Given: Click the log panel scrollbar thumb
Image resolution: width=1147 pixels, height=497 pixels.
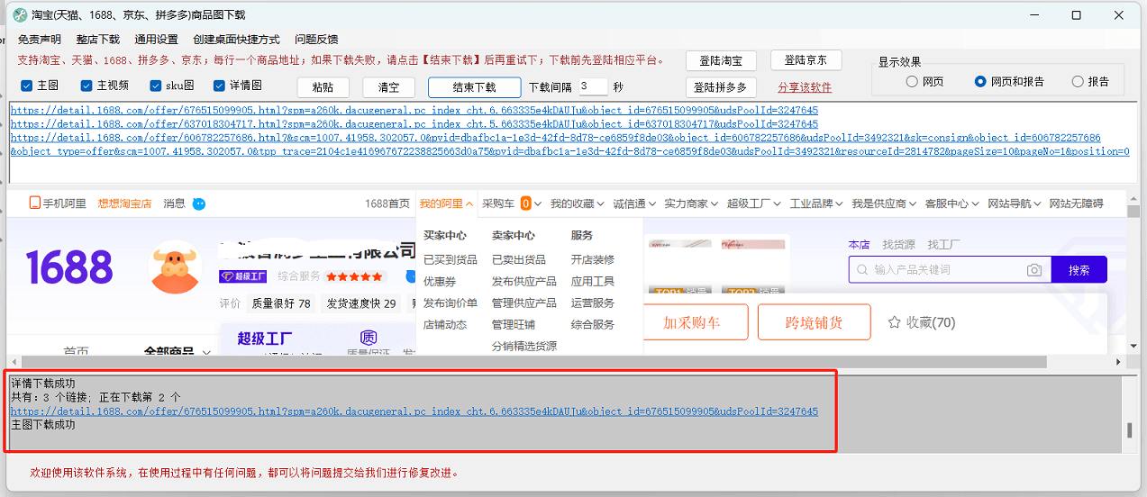Looking at the screenshot, I should (x=1130, y=430).
